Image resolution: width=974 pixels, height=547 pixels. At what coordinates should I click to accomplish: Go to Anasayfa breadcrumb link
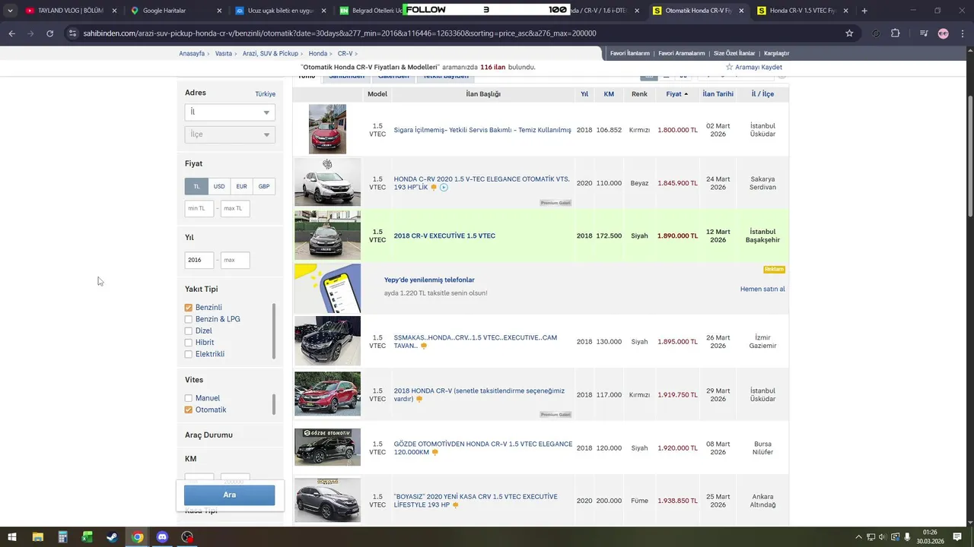pos(192,54)
